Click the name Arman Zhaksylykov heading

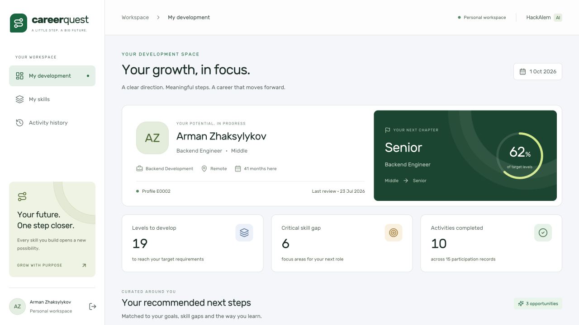tap(221, 136)
